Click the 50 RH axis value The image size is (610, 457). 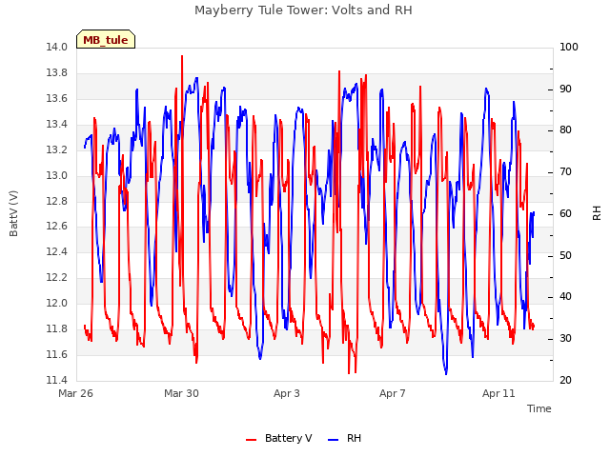tap(565, 256)
